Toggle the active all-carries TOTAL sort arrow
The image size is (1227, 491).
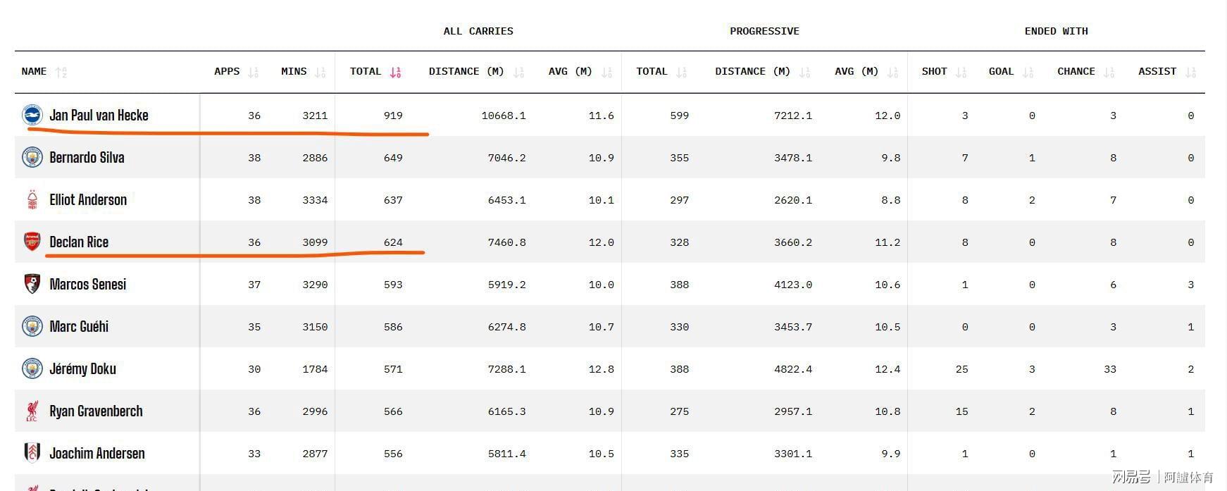(395, 72)
